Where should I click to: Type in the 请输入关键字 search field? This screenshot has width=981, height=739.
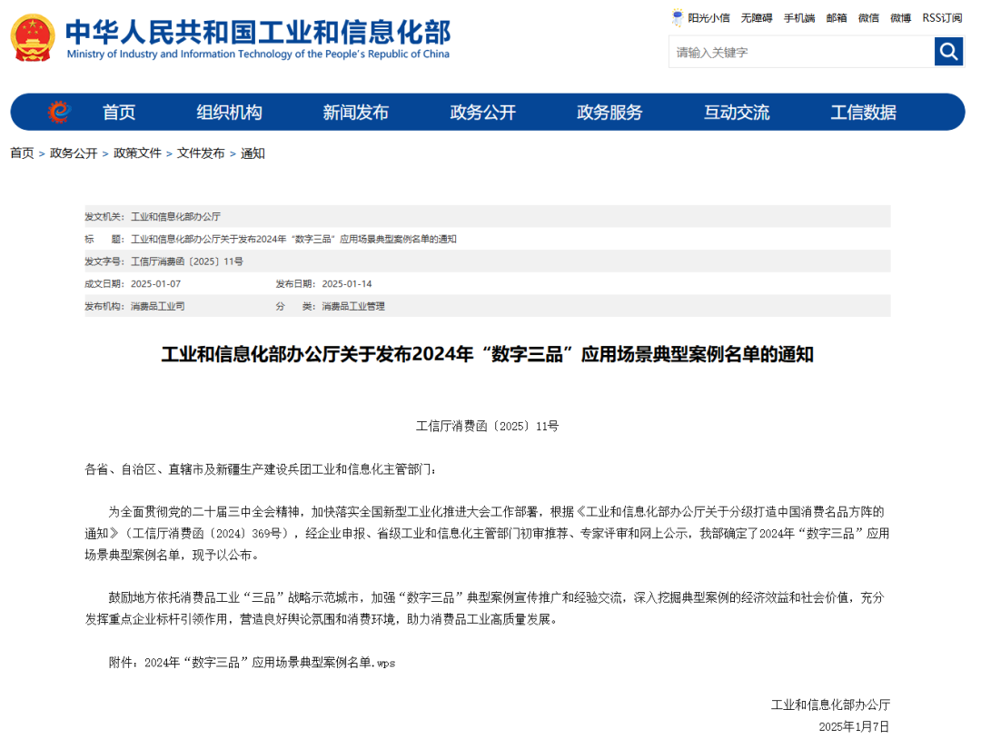tap(801, 52)
